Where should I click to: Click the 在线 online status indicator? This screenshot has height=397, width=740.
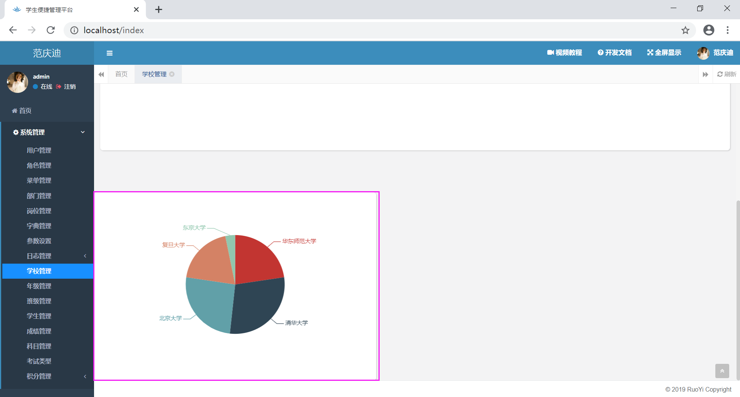pyautogui.click(x=42, y=87)
